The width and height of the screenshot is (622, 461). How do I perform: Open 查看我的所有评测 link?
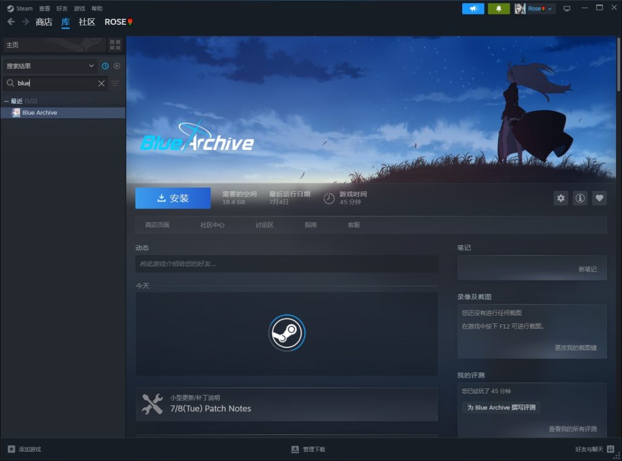click(x=573, y=429)
